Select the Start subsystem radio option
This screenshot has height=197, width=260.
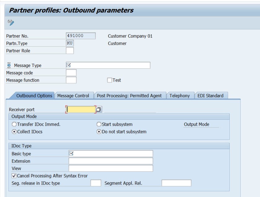(99, 124)
